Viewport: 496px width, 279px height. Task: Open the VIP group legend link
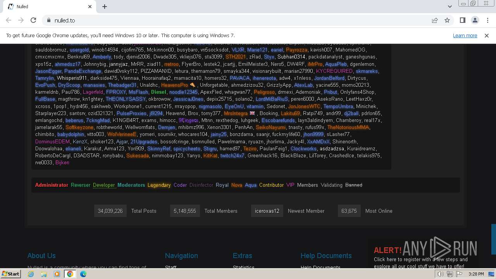(290, 185)
